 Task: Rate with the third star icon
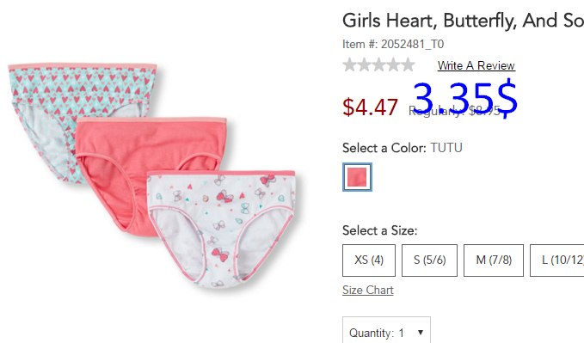pyautogui.click(x=378, y=64)
